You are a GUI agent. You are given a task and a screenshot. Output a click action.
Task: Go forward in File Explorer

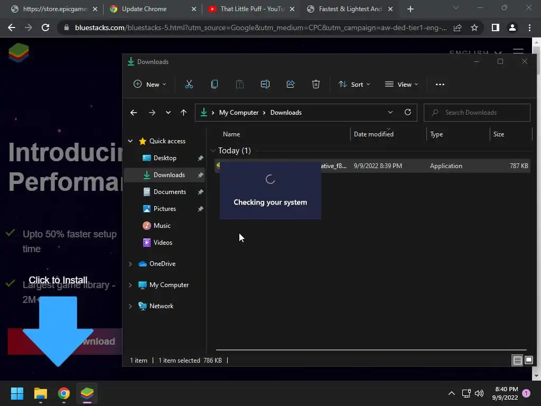point(152,113)
